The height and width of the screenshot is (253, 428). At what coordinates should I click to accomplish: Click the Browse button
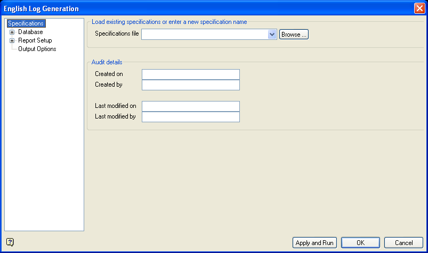pyautogui.click(x=294, y=35)
